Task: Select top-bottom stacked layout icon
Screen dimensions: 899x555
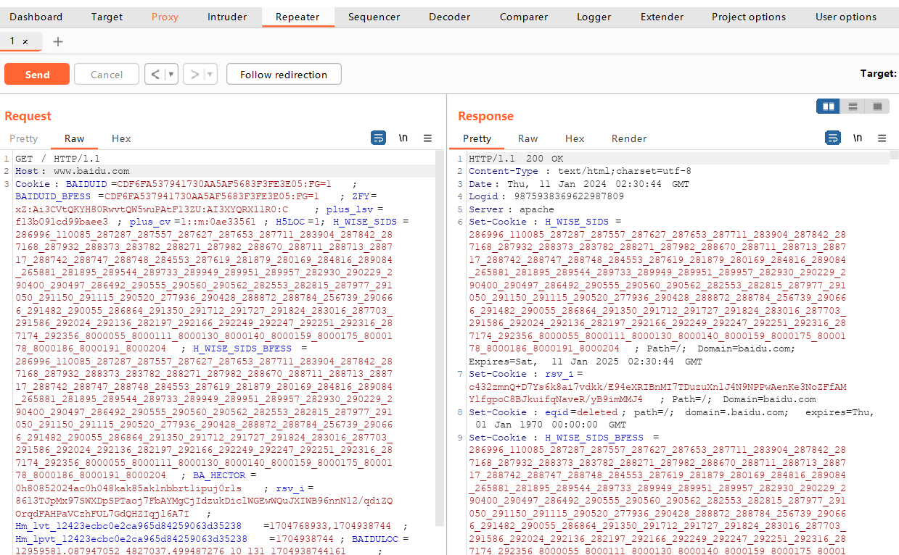Action: 853,107
